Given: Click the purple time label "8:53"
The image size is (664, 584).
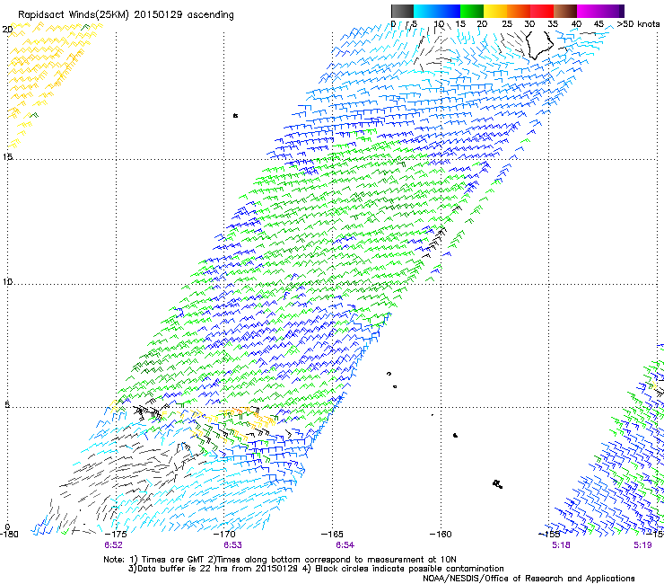Looking at the screenshot, I should point(233,545).
